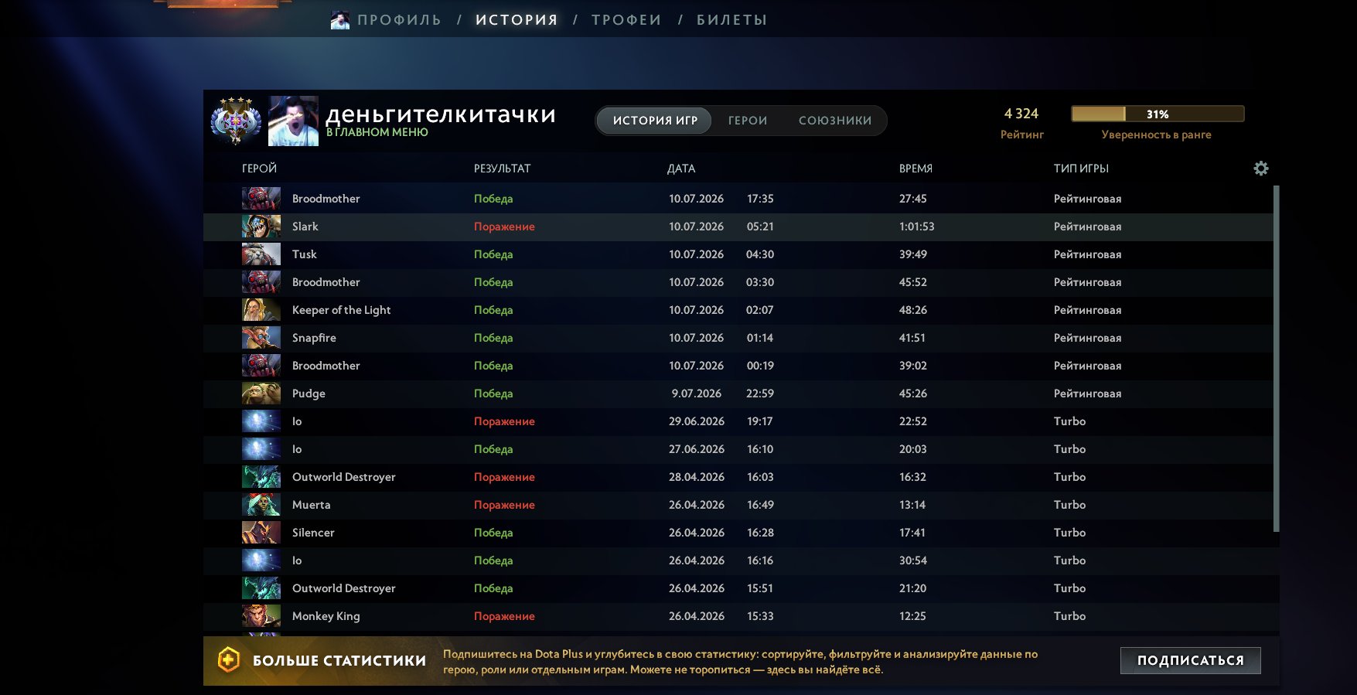This screenshot has height=695, width=1357.
Task: Click the small profile avatar beside ПРОФИЛЬ
Action: [339, 20]
